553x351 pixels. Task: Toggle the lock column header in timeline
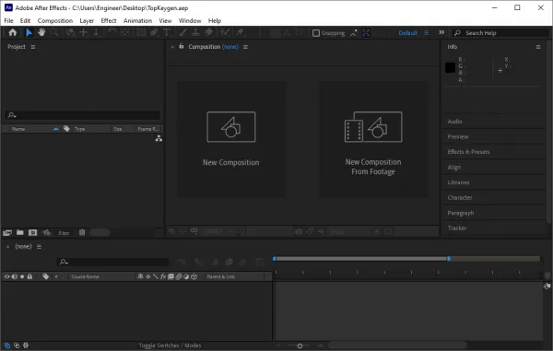29,276
